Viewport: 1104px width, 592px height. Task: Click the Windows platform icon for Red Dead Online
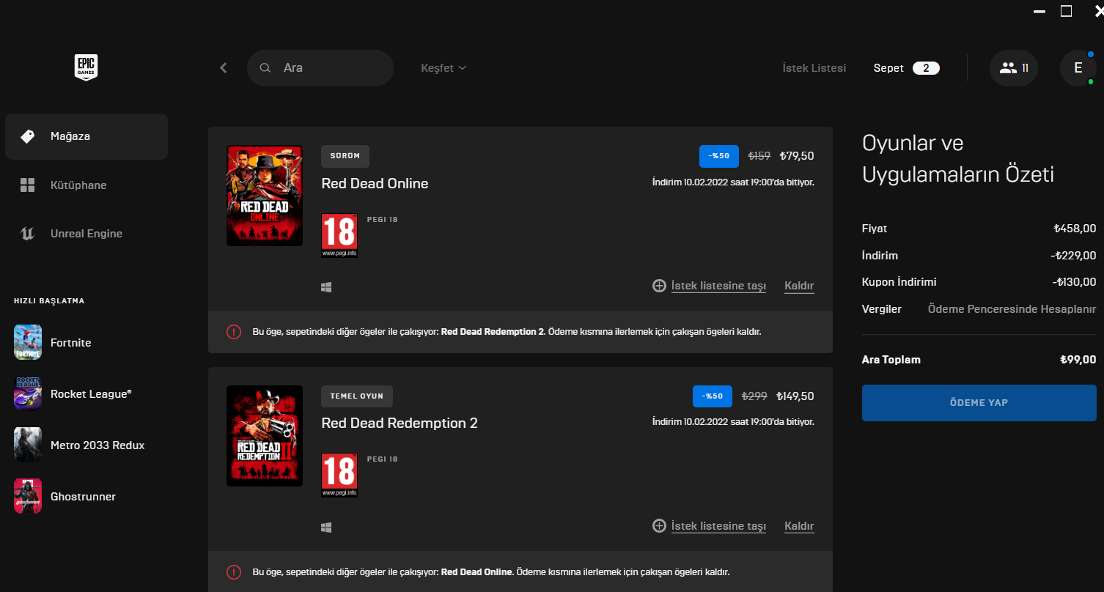click(x=326, y=287)
